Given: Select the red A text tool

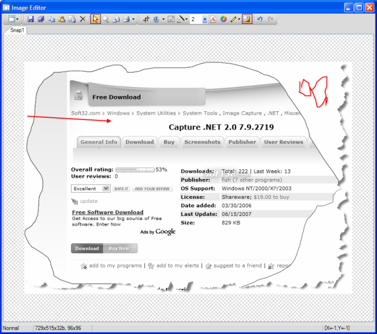Looking at the screenshot, I should coord(213,19).
